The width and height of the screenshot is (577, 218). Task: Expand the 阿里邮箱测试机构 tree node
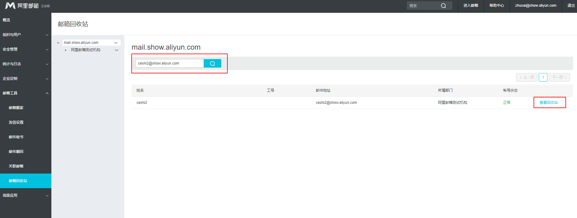click(x=66, y=50)
